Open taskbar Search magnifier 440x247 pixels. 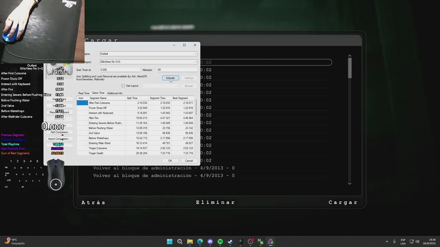point(180,242)
